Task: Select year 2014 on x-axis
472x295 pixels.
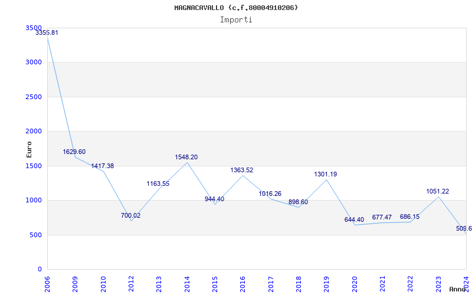Action: coord(187,283)
